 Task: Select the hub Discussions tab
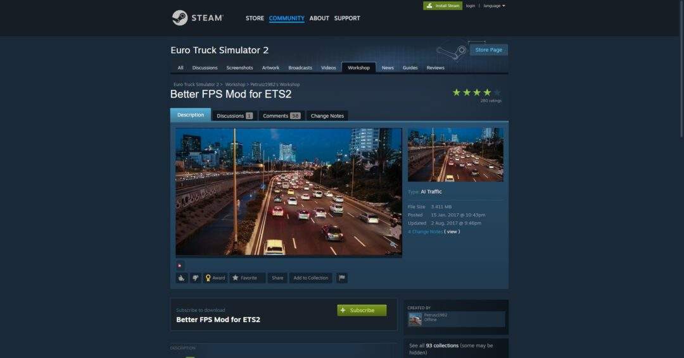pos(205,68)
